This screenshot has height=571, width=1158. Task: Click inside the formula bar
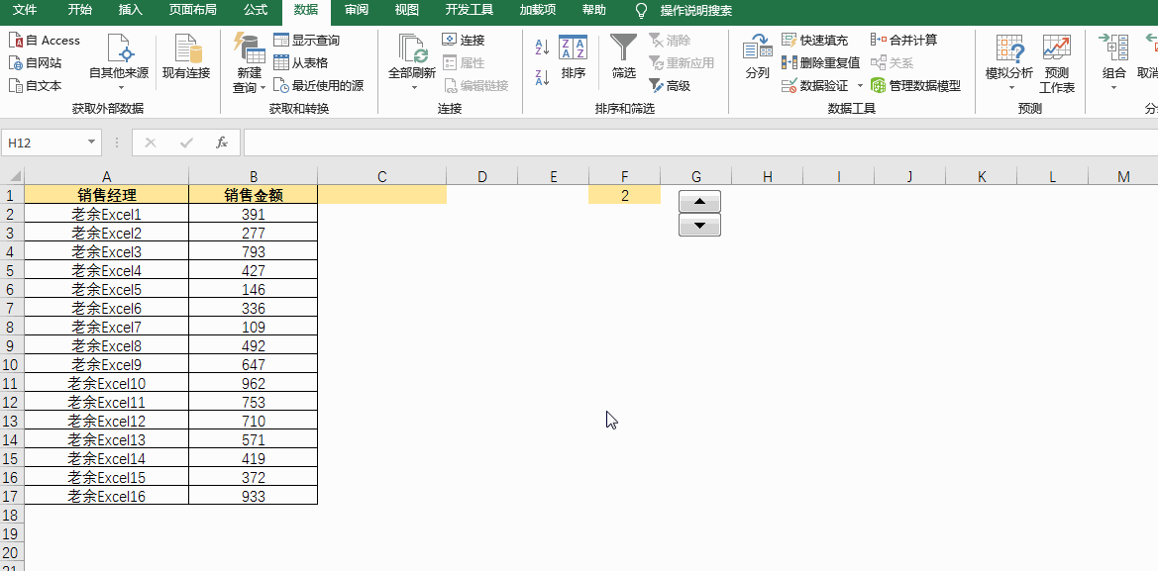(700, 143)
